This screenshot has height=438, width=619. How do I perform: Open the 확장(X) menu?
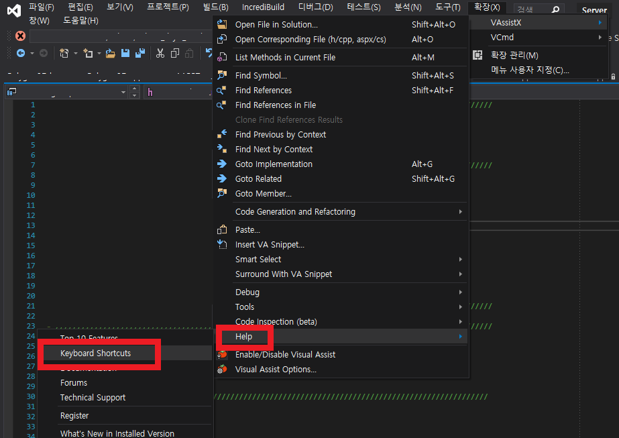(487, 7)
